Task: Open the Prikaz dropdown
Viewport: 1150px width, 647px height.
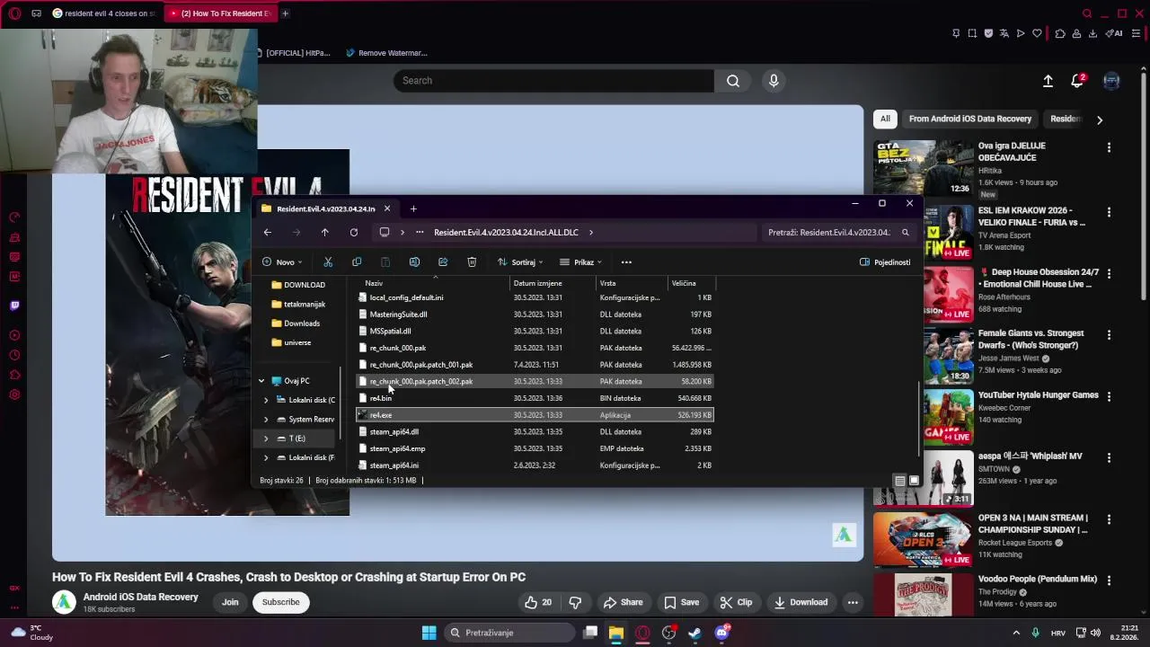Action: tap(581, 262)
